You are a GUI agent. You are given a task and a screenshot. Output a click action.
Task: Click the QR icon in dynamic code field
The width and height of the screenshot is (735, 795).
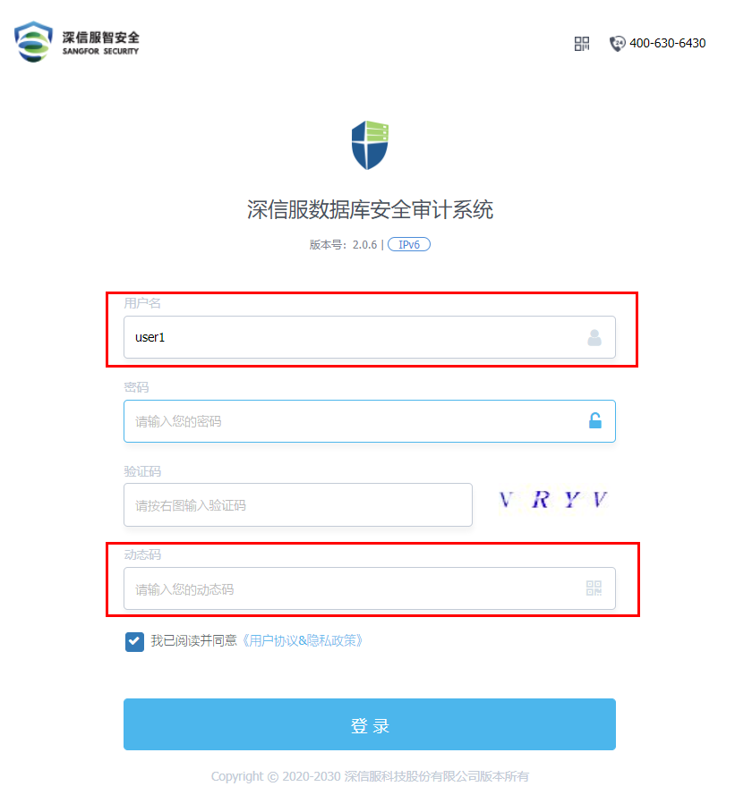[594, 588]
